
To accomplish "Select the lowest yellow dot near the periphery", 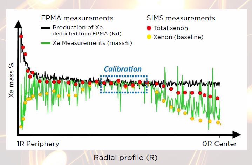I will [x=21, y=127].
